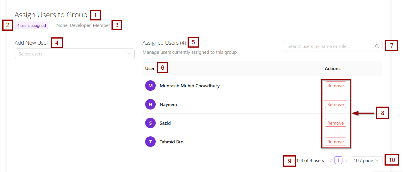Image resolution: width=403 pixels, height=172 pixels.
Task: Click the Actions column header
Action: click(332, 69)
